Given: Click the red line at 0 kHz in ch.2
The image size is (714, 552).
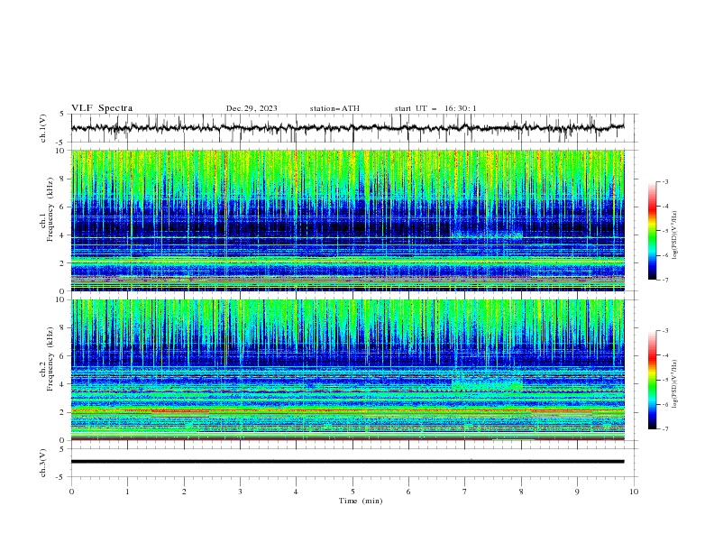Looking at the screenshot, I should [347, 439].
